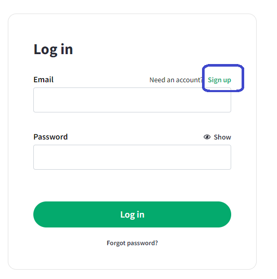The width and height of the screenshot is (277, 279).
Task: Go to account creation via Sign up
Action: coord(219,80)
